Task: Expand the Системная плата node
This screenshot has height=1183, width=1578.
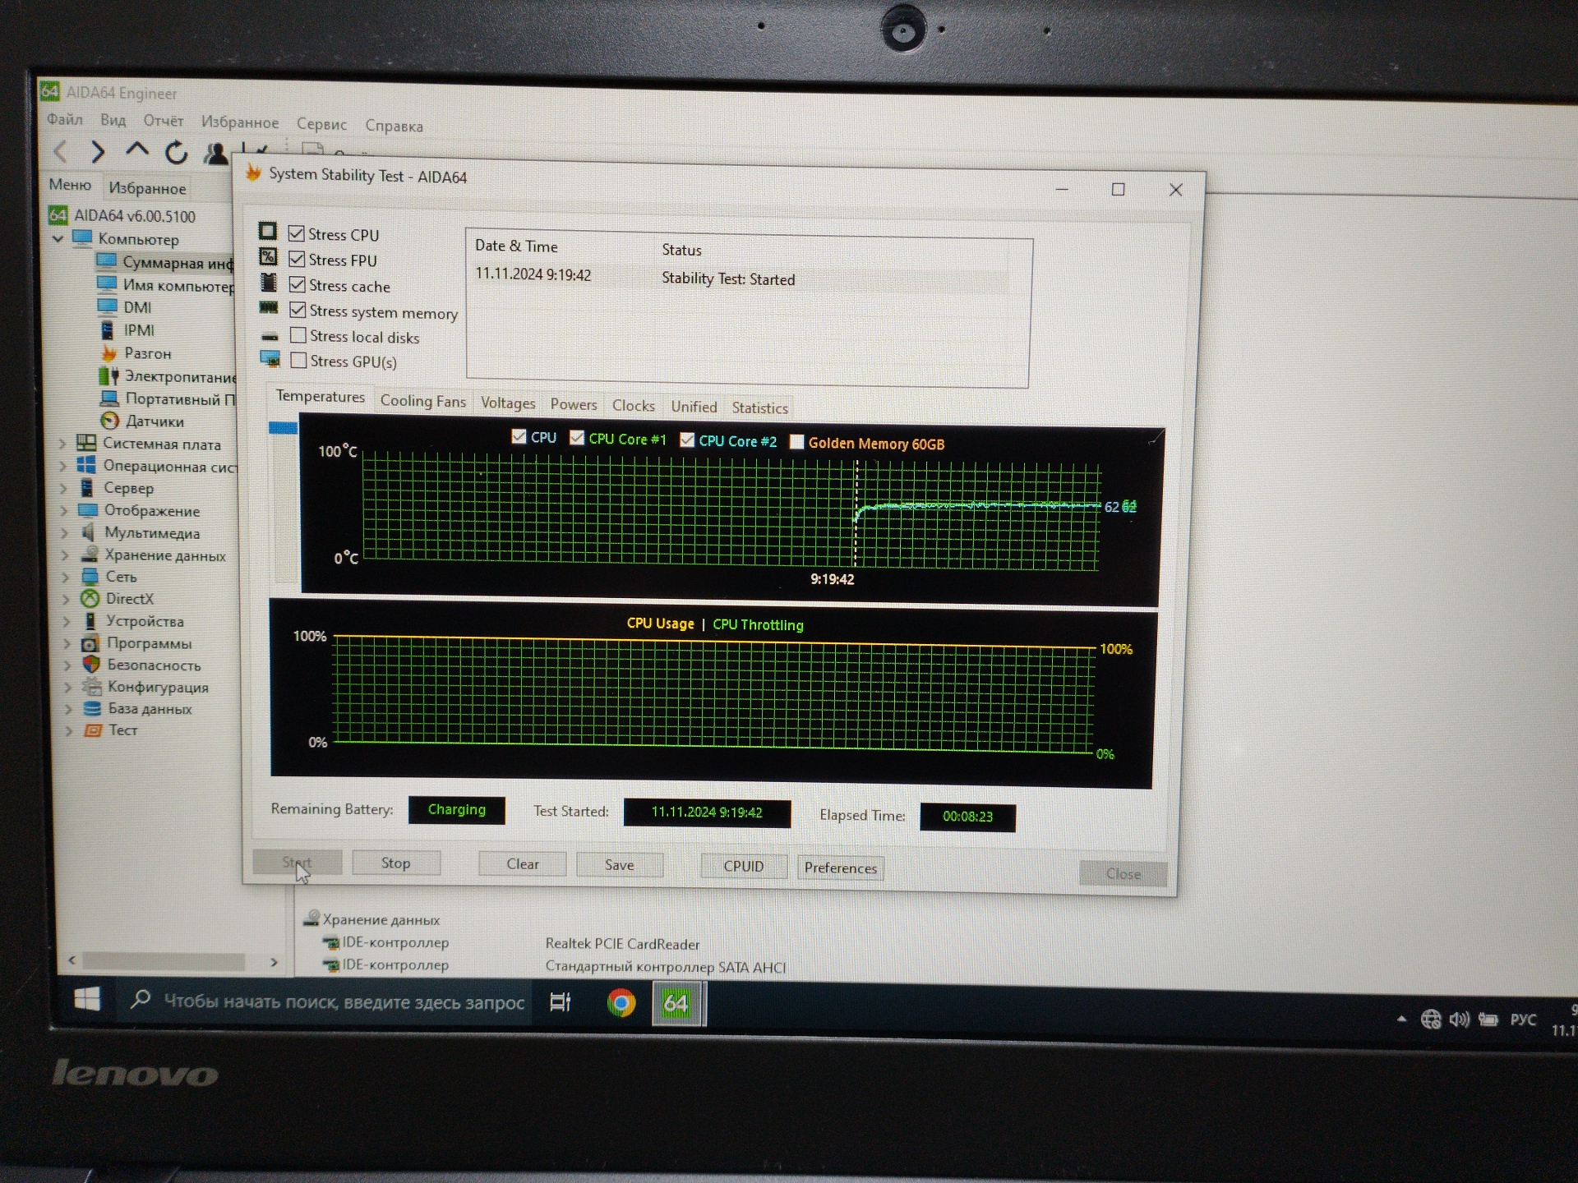Action: [x=62, y=444]
